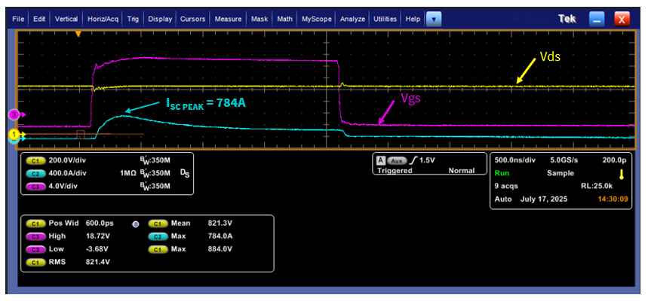Open the Analyze menu
648x301 pixels.
352,19
